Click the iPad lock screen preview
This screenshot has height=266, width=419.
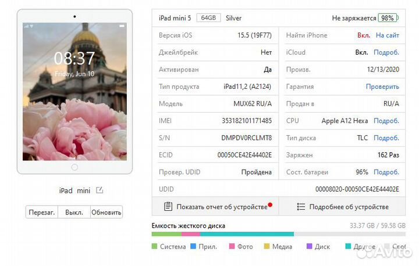click(x=74, y=92)
